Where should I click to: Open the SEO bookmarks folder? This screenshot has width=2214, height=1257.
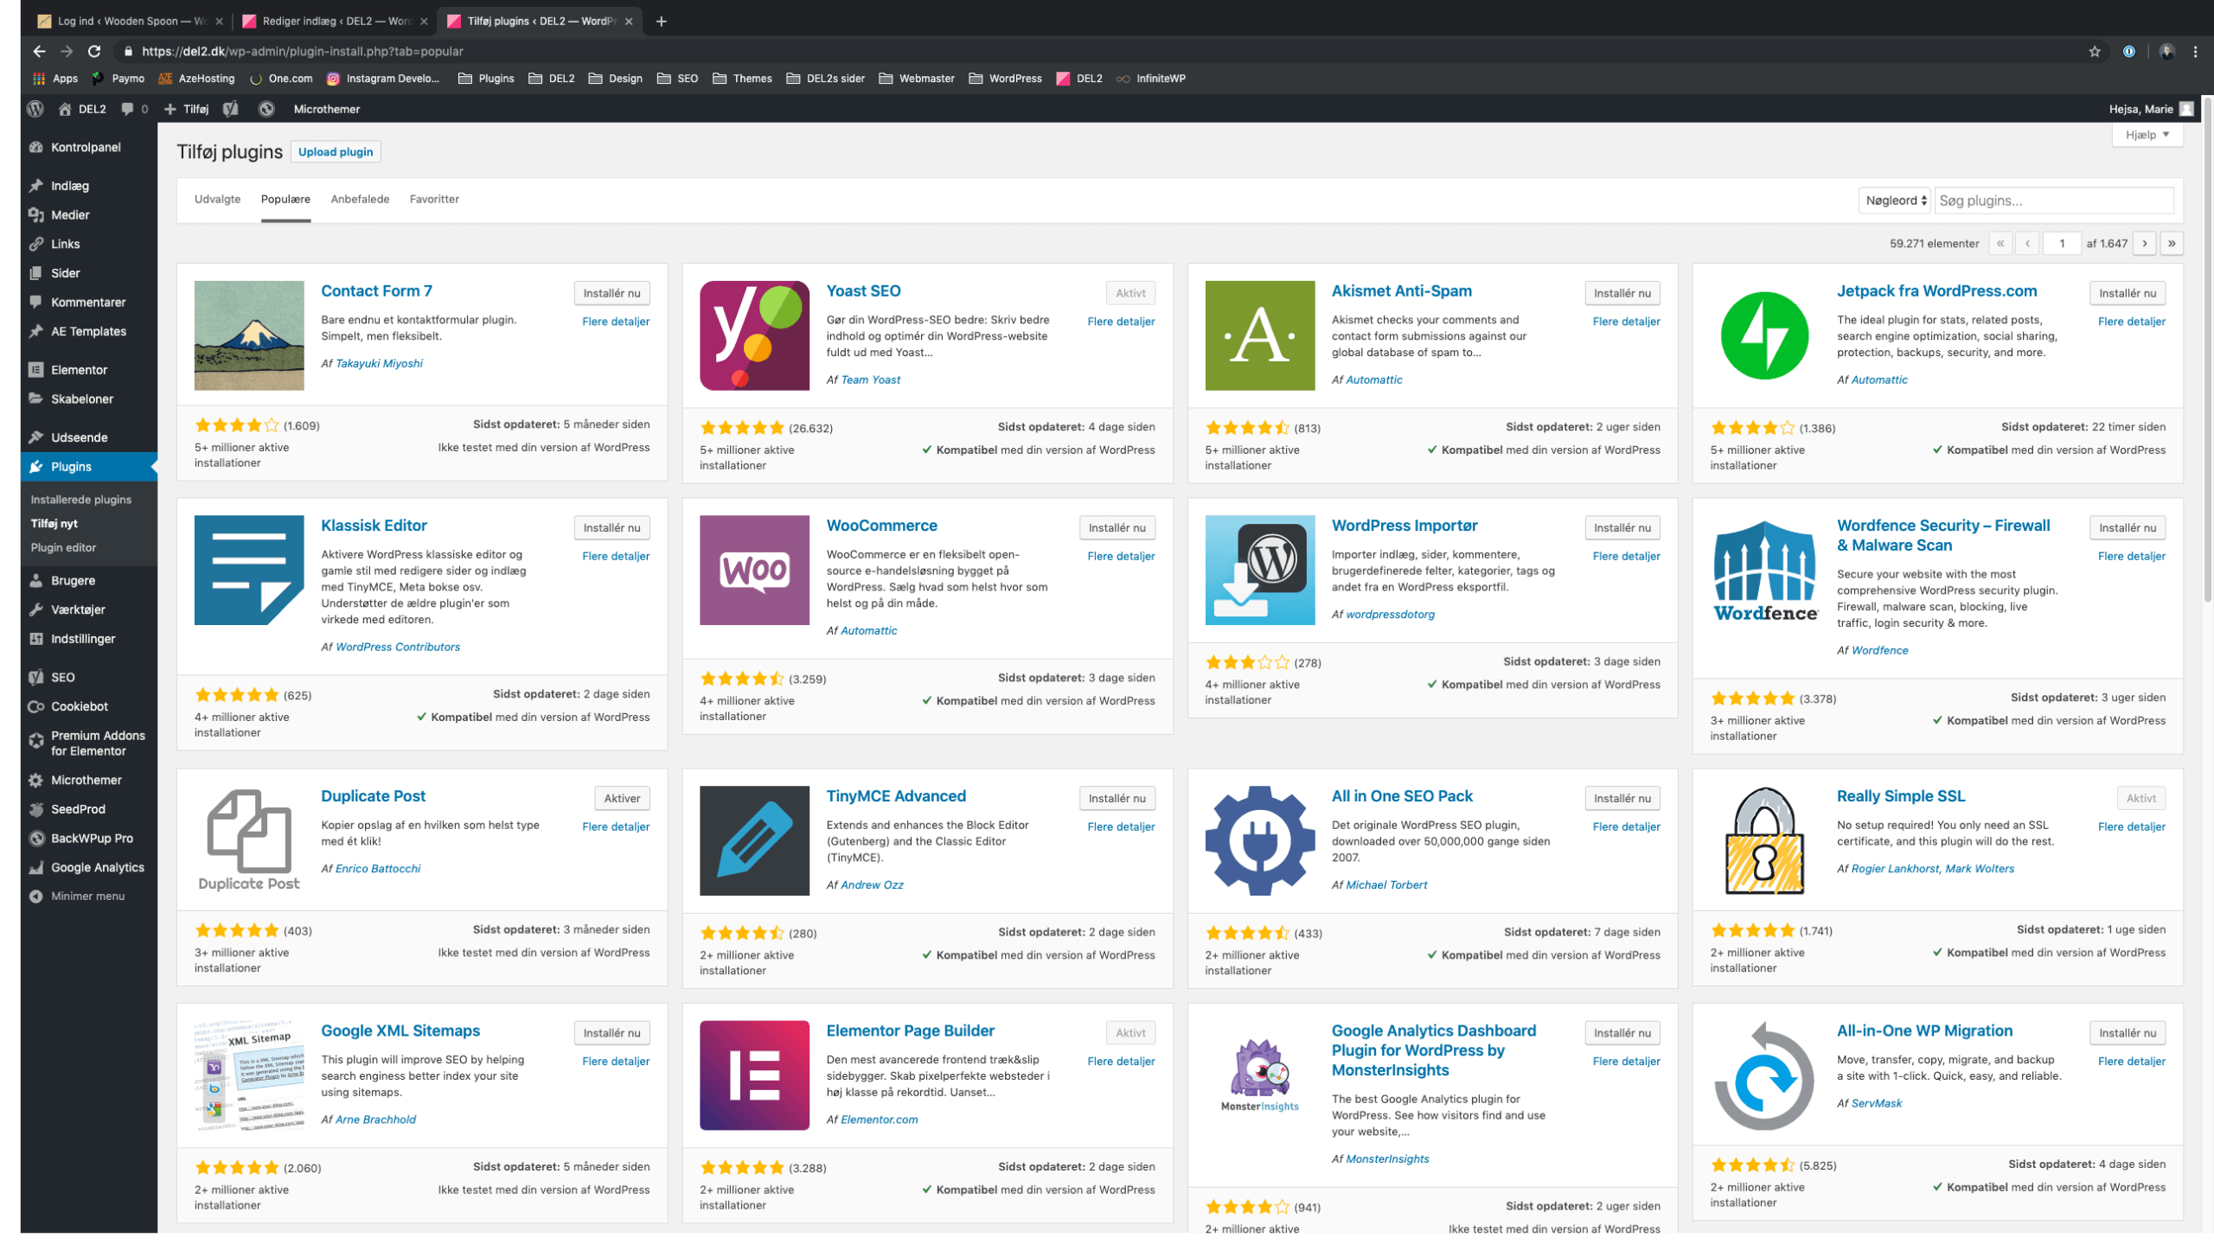(x=677, y=78)
